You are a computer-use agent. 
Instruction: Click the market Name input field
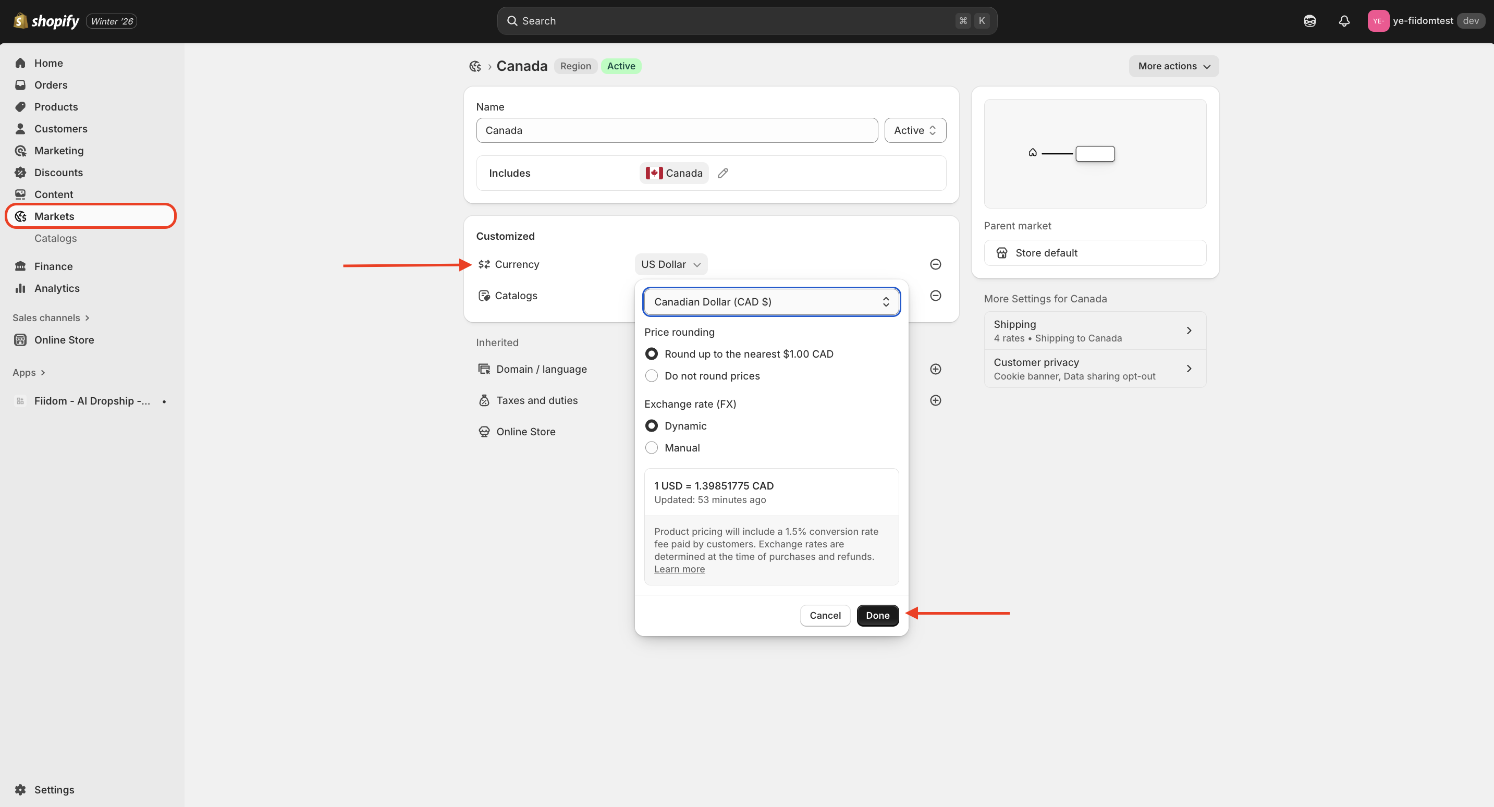click(676, 130)
